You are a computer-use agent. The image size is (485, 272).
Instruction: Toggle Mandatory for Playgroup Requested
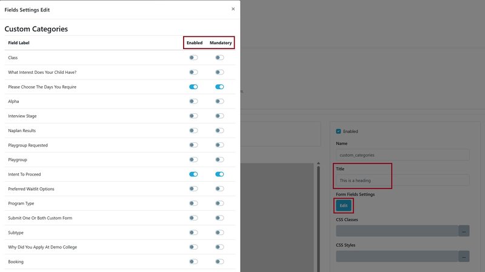click(219, 145)
